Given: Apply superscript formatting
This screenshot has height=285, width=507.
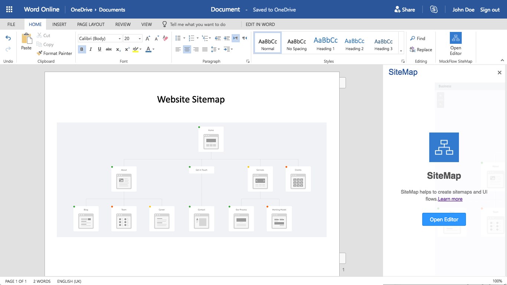Looking at the screenshot, I should point(127,49).
